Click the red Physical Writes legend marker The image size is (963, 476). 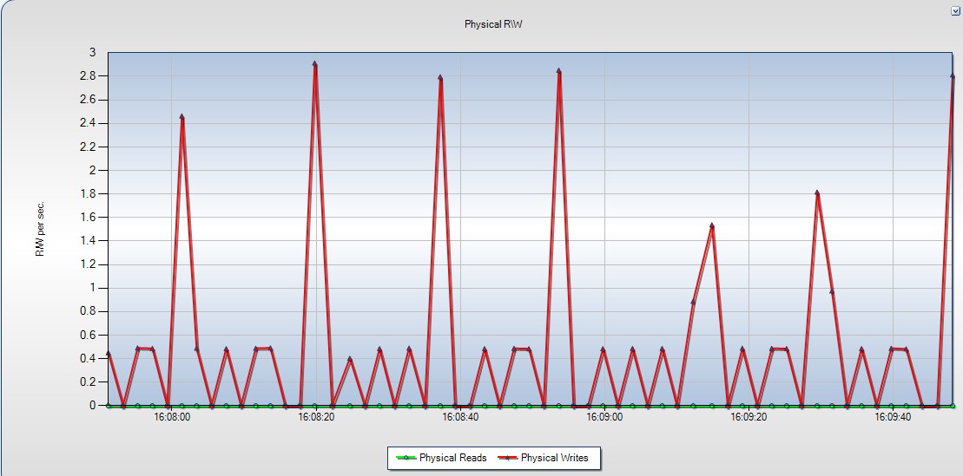(507, 458)
